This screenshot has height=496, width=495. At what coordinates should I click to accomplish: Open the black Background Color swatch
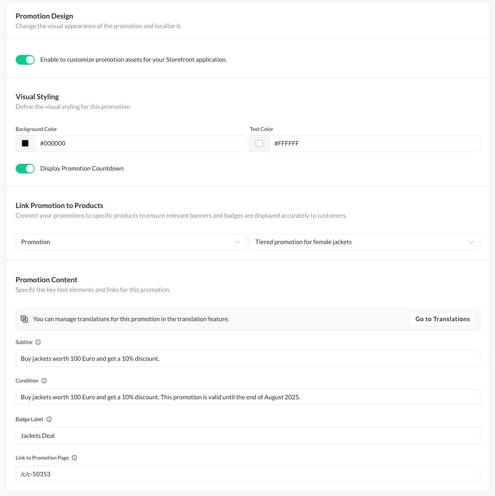[25, 143]
